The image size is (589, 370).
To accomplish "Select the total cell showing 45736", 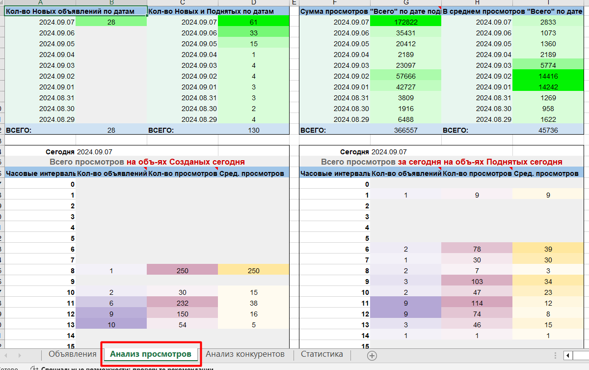I will pos(547,130).
